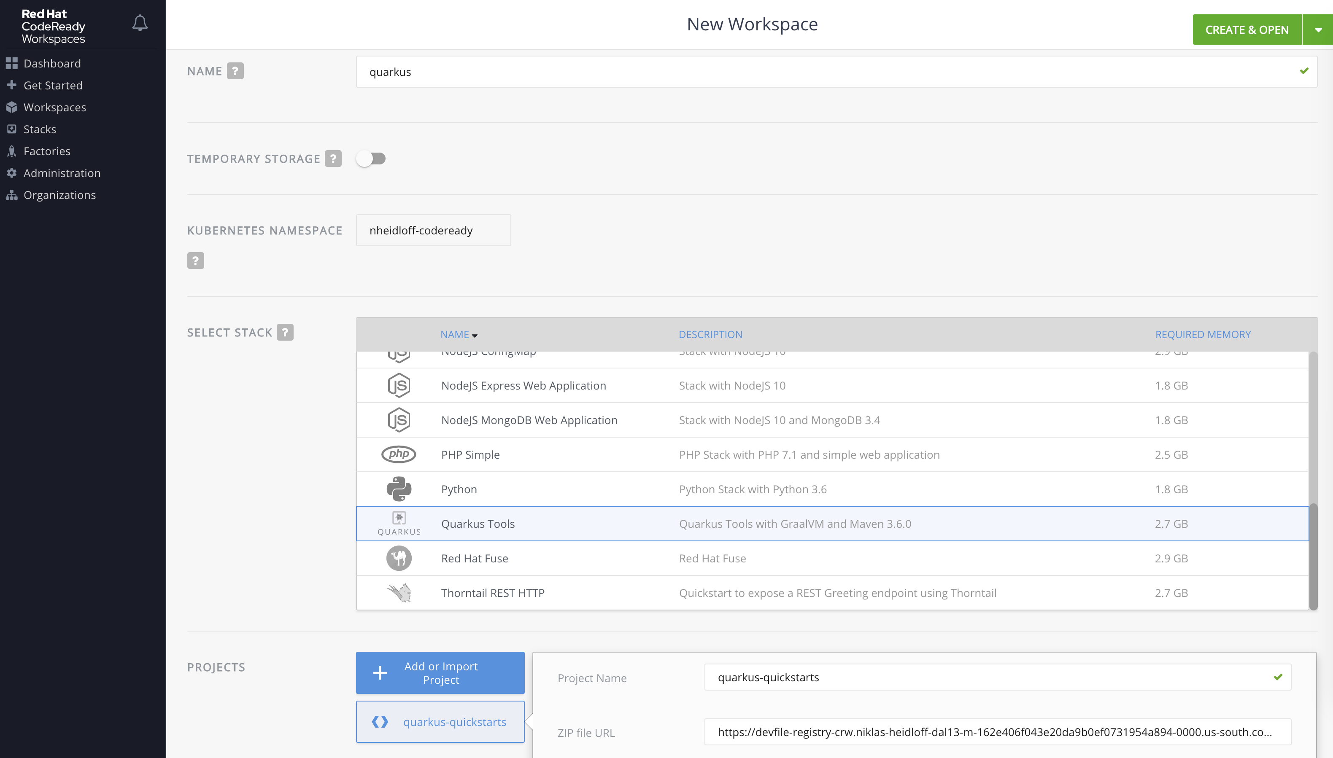This screenshot has width=1333, height=758.
Task: Click the Thorntail bird icon
Action: [x=399, y=592]
